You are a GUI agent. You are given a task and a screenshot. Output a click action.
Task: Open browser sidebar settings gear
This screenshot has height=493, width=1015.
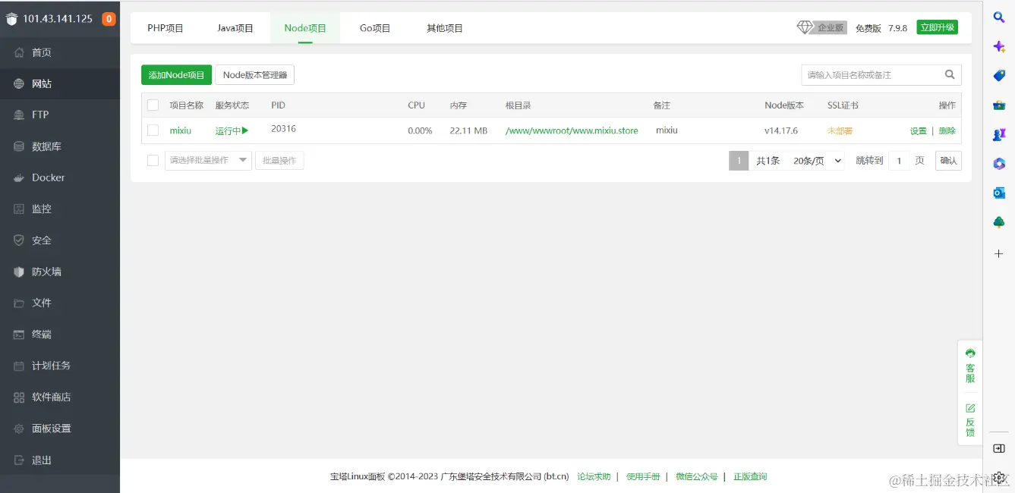click(x=999, y=478)
